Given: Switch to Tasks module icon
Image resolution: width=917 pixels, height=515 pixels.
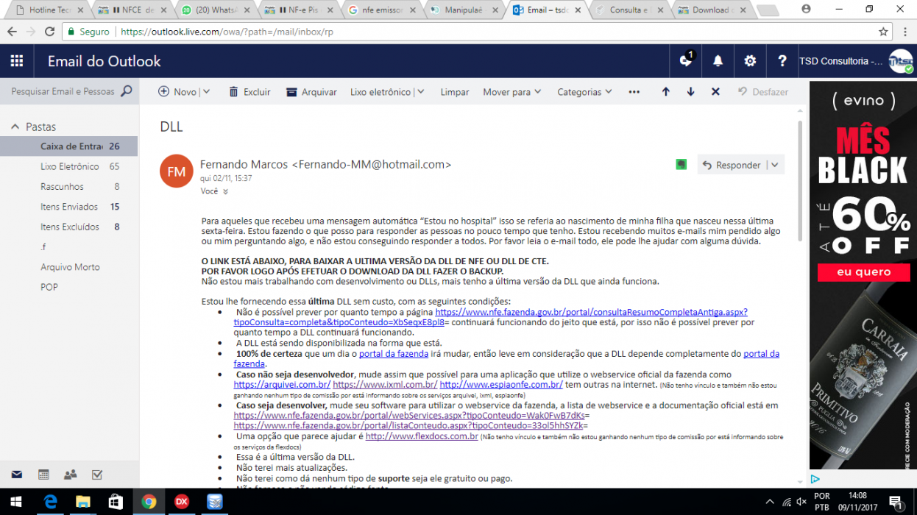Looking at the screenshot, I should [96, 475].
